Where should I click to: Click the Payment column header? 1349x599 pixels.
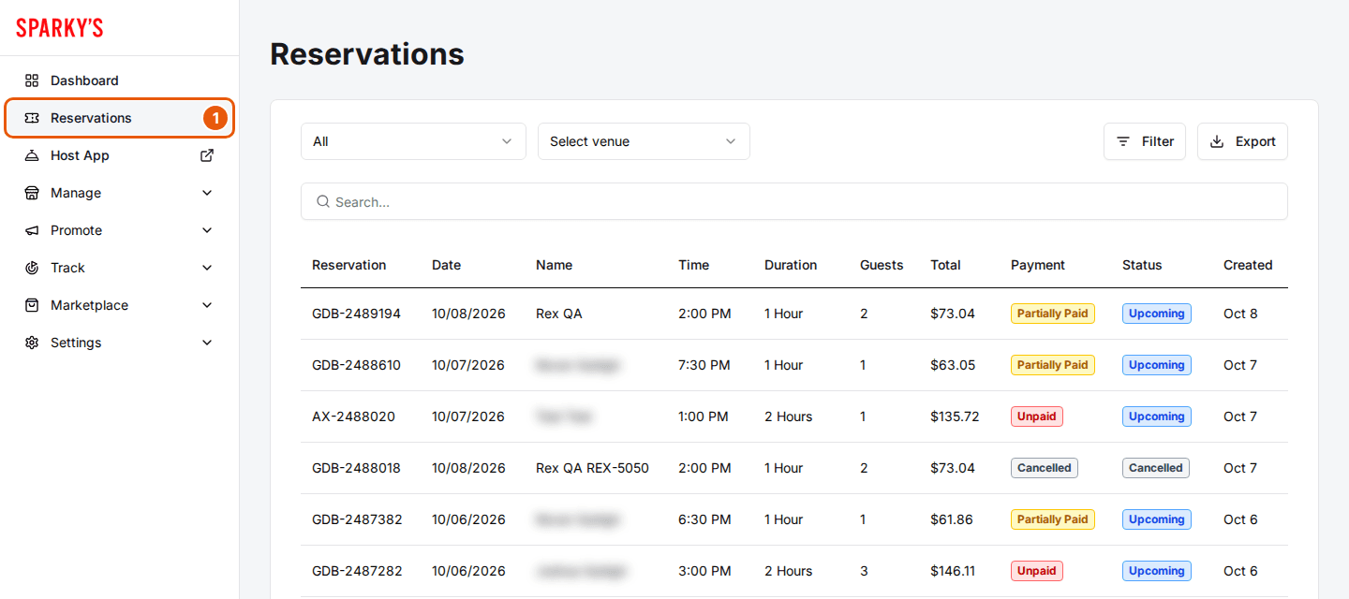[x=1038, y=265]
